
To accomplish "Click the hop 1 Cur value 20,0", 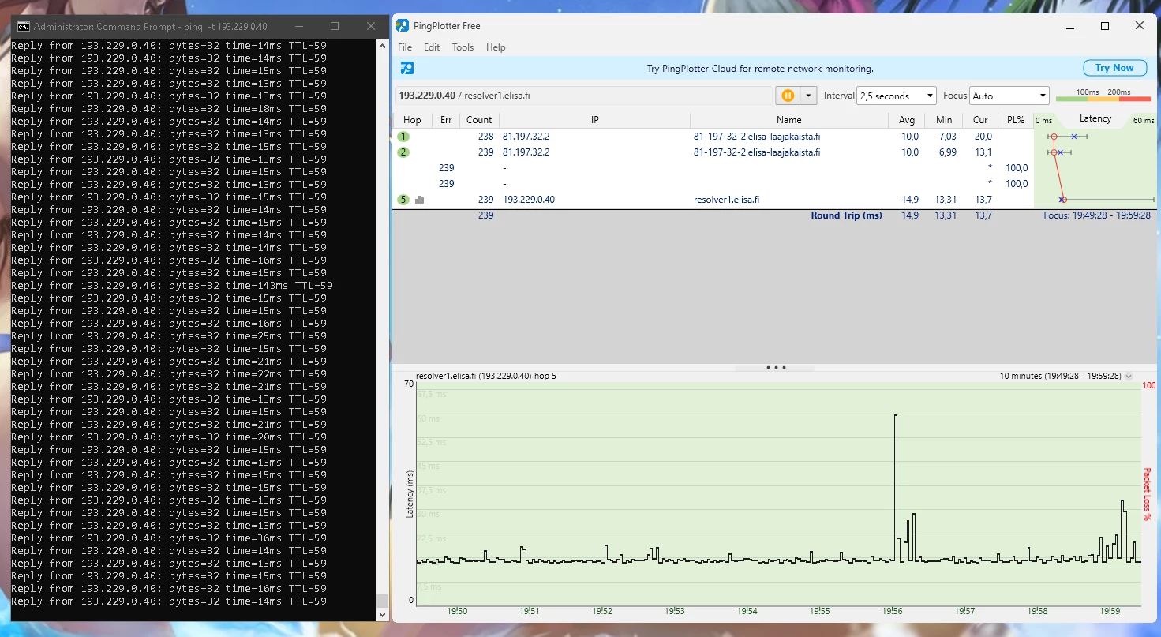I will pos(983,137).
